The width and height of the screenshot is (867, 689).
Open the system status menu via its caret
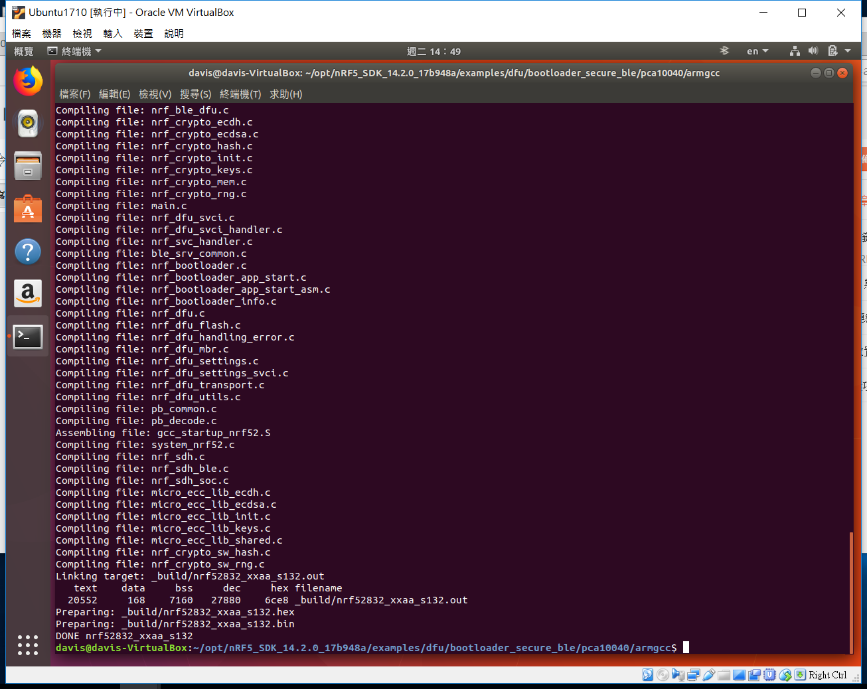pyautogui.click(x=846, y=51)
